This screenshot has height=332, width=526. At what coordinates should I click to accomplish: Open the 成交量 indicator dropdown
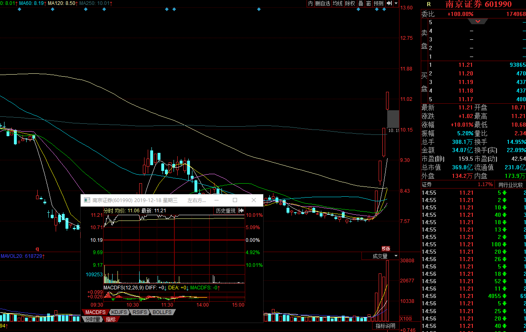pyautogui.click(x=380, y=256)
